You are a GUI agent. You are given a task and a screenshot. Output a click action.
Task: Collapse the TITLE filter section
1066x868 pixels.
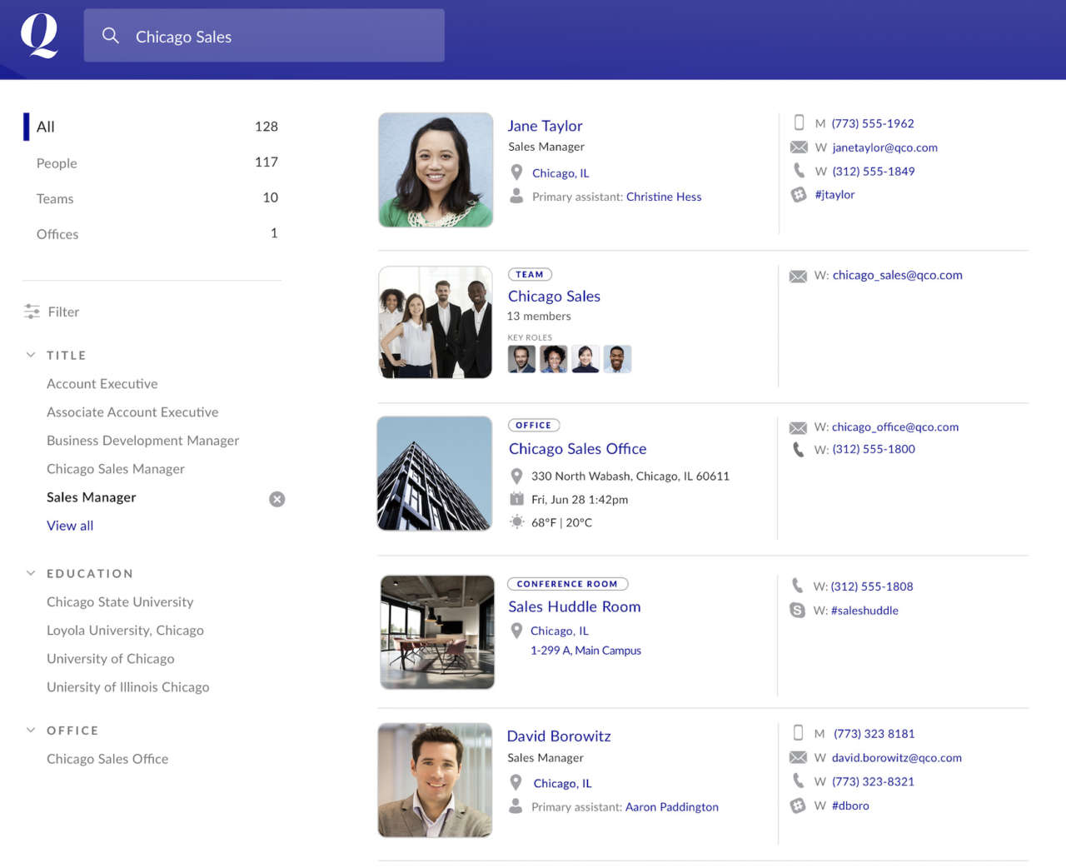click(31, 355)
